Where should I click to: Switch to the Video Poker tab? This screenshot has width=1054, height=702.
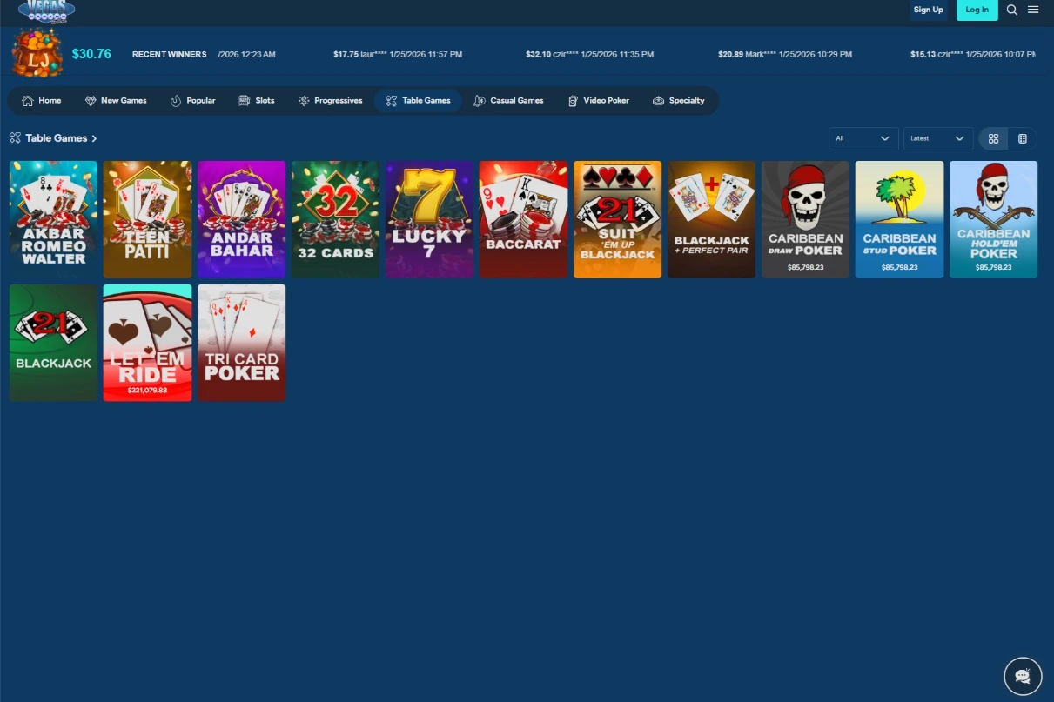click(x=598, y=101)
